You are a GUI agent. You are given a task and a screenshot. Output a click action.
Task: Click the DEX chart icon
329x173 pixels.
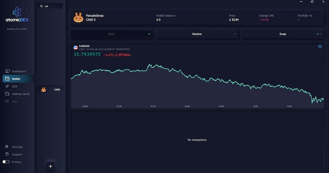(7, 86)
